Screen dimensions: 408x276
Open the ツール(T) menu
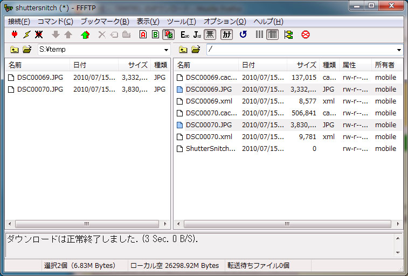(181, 22)
